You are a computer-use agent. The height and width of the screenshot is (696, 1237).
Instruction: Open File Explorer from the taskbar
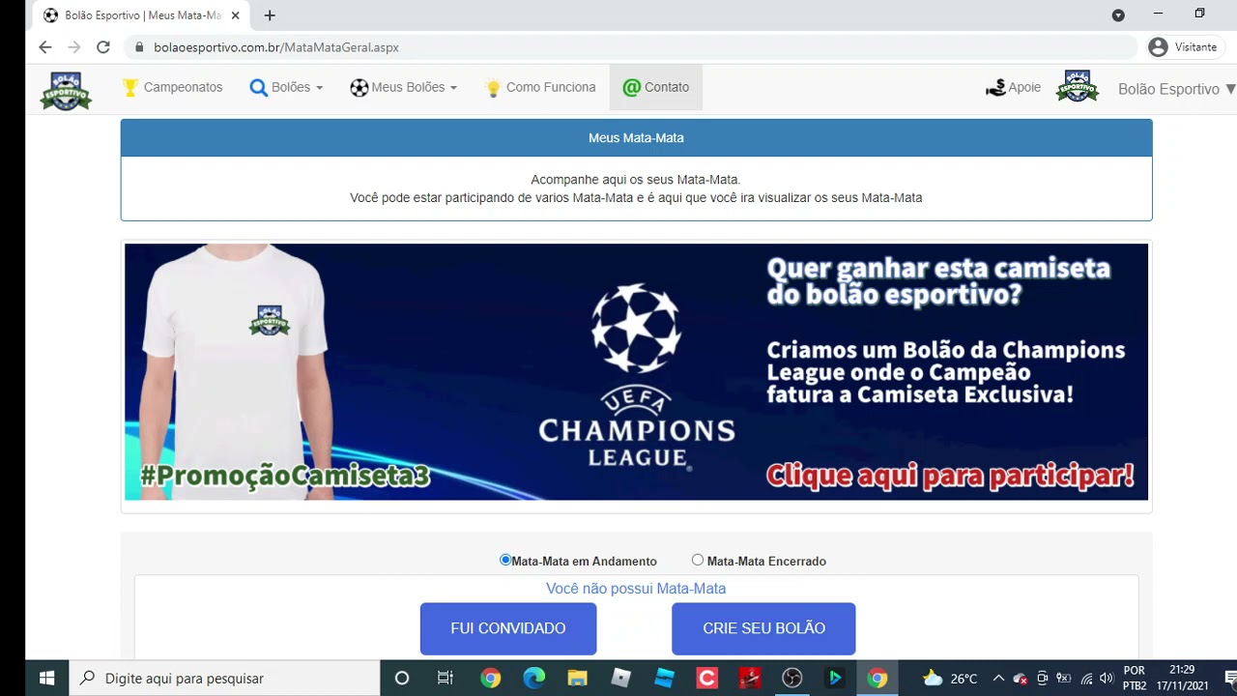(x=577, y=679)
